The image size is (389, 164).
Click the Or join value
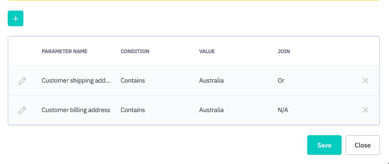pyautogui.click(x=281, y=81)
